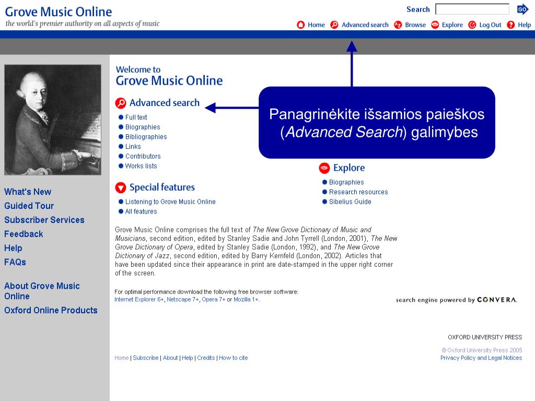
Task: Click the Advanced search magnifier icon in top navigation
Action: pyautogui.click(x=334, y=25)
